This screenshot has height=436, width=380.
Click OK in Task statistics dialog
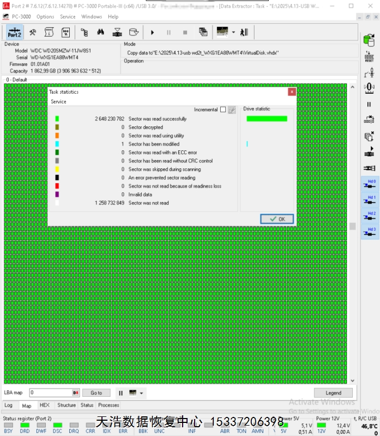tap(277, 219)
